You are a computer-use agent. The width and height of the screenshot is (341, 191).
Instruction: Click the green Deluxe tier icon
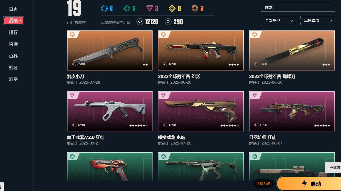click(x=127, y=9)
